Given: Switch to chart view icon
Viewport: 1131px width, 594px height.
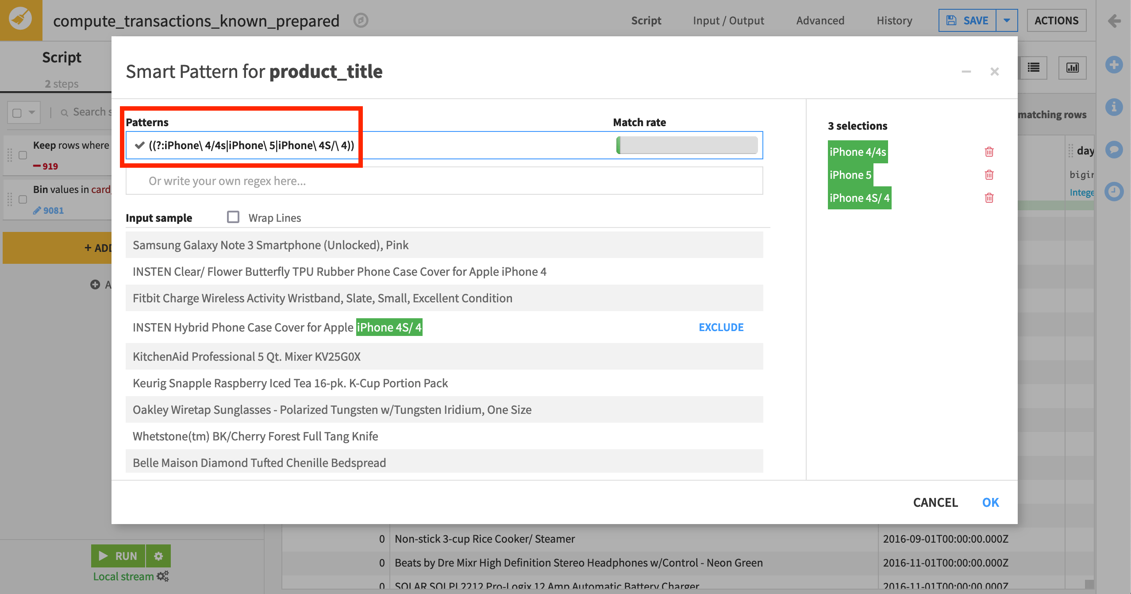Looking at the screenshot, I should click(x=1072, y=68).
